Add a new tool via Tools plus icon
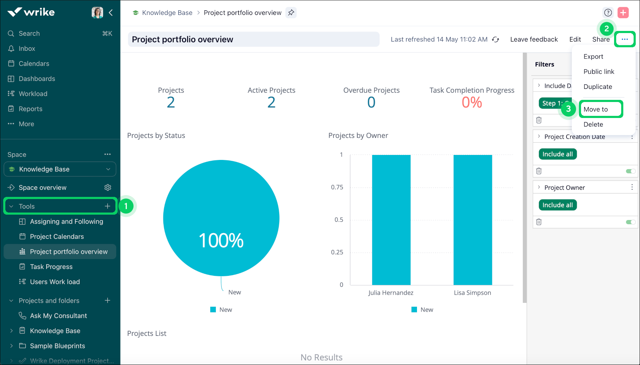 coord(107,206)
